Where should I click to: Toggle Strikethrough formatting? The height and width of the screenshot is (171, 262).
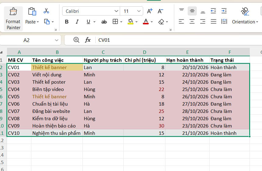point(104,22)
